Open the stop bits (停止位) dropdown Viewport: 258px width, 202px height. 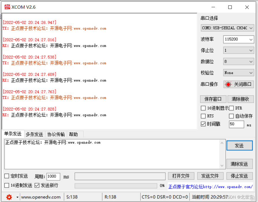[238, 50]
